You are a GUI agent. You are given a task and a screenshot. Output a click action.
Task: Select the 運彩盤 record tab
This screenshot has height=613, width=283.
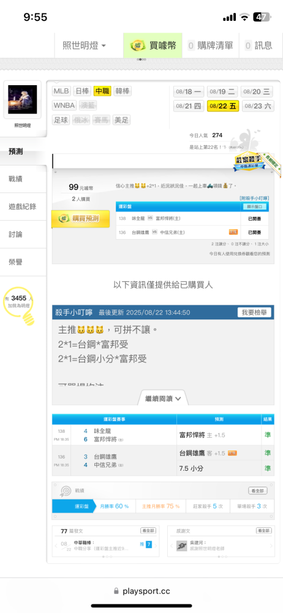click(x=74, y=506)
